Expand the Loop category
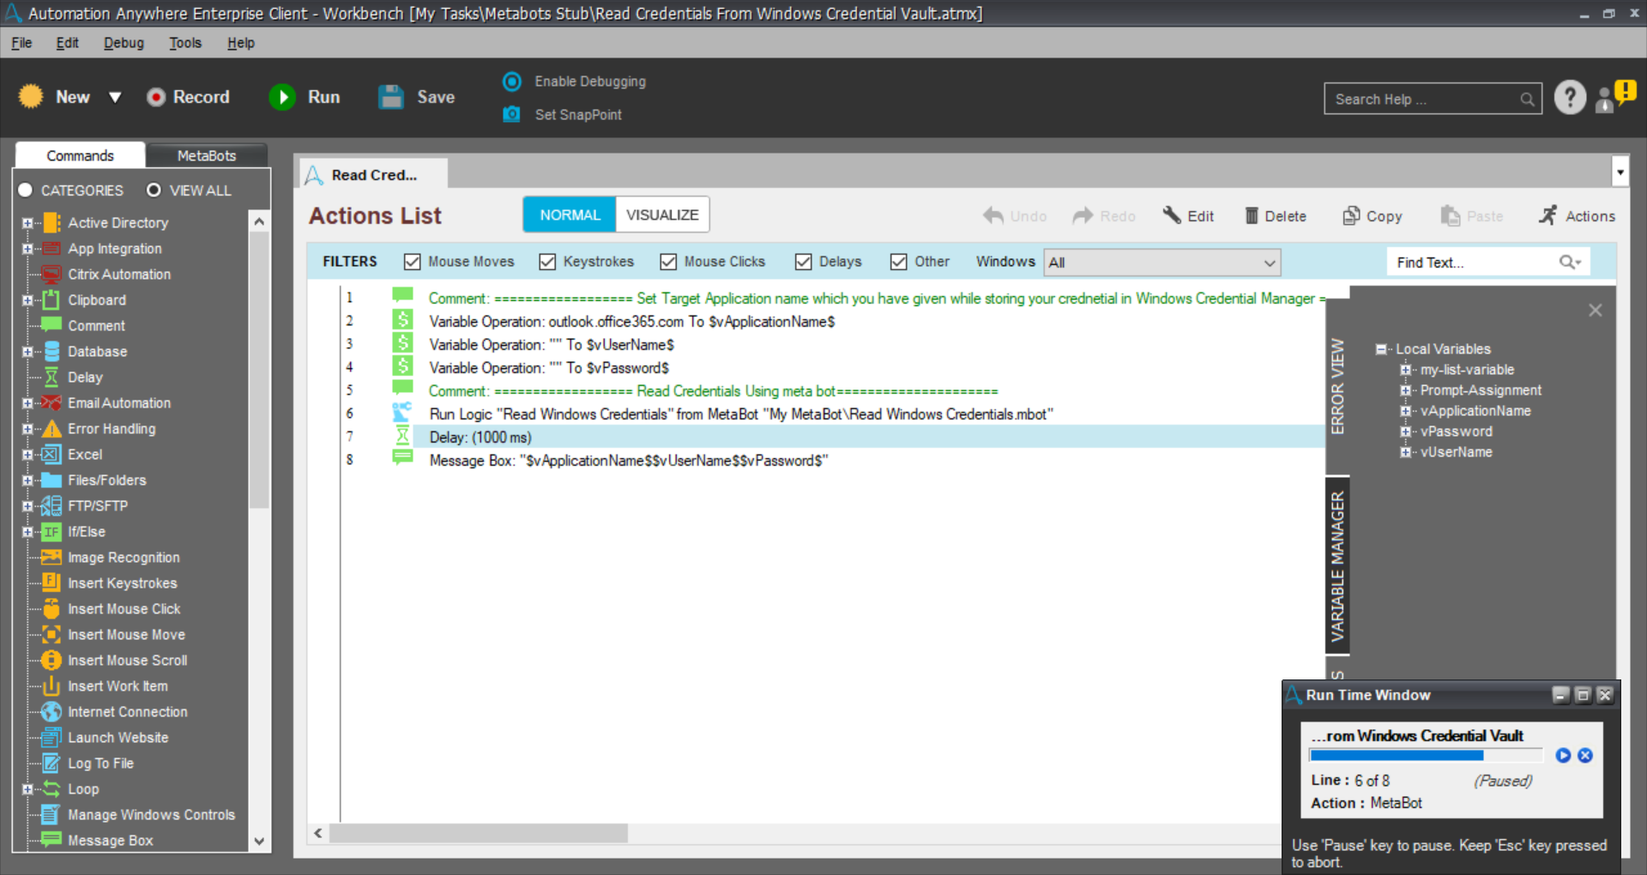Image resolution: width=1647 pixels, height=875 pixels. click(x=27, y=789)
